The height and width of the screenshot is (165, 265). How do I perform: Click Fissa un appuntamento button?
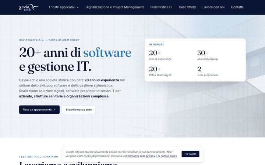pos(39,110)
